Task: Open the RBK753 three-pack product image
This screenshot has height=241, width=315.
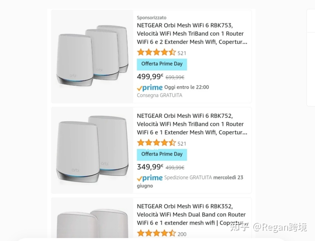Action: (x=92, y=56)
